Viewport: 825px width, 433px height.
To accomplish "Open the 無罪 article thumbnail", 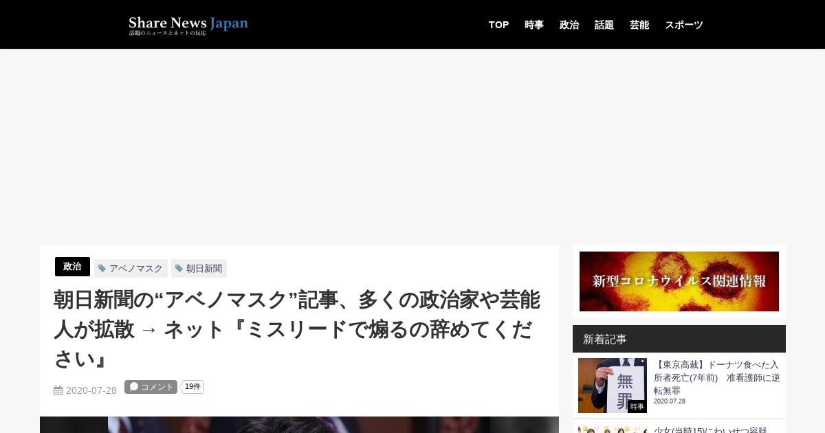I will 613,386.
